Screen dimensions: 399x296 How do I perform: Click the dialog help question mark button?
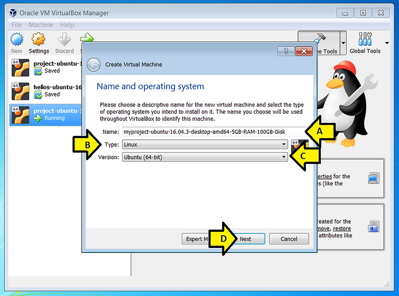(286, 51)
